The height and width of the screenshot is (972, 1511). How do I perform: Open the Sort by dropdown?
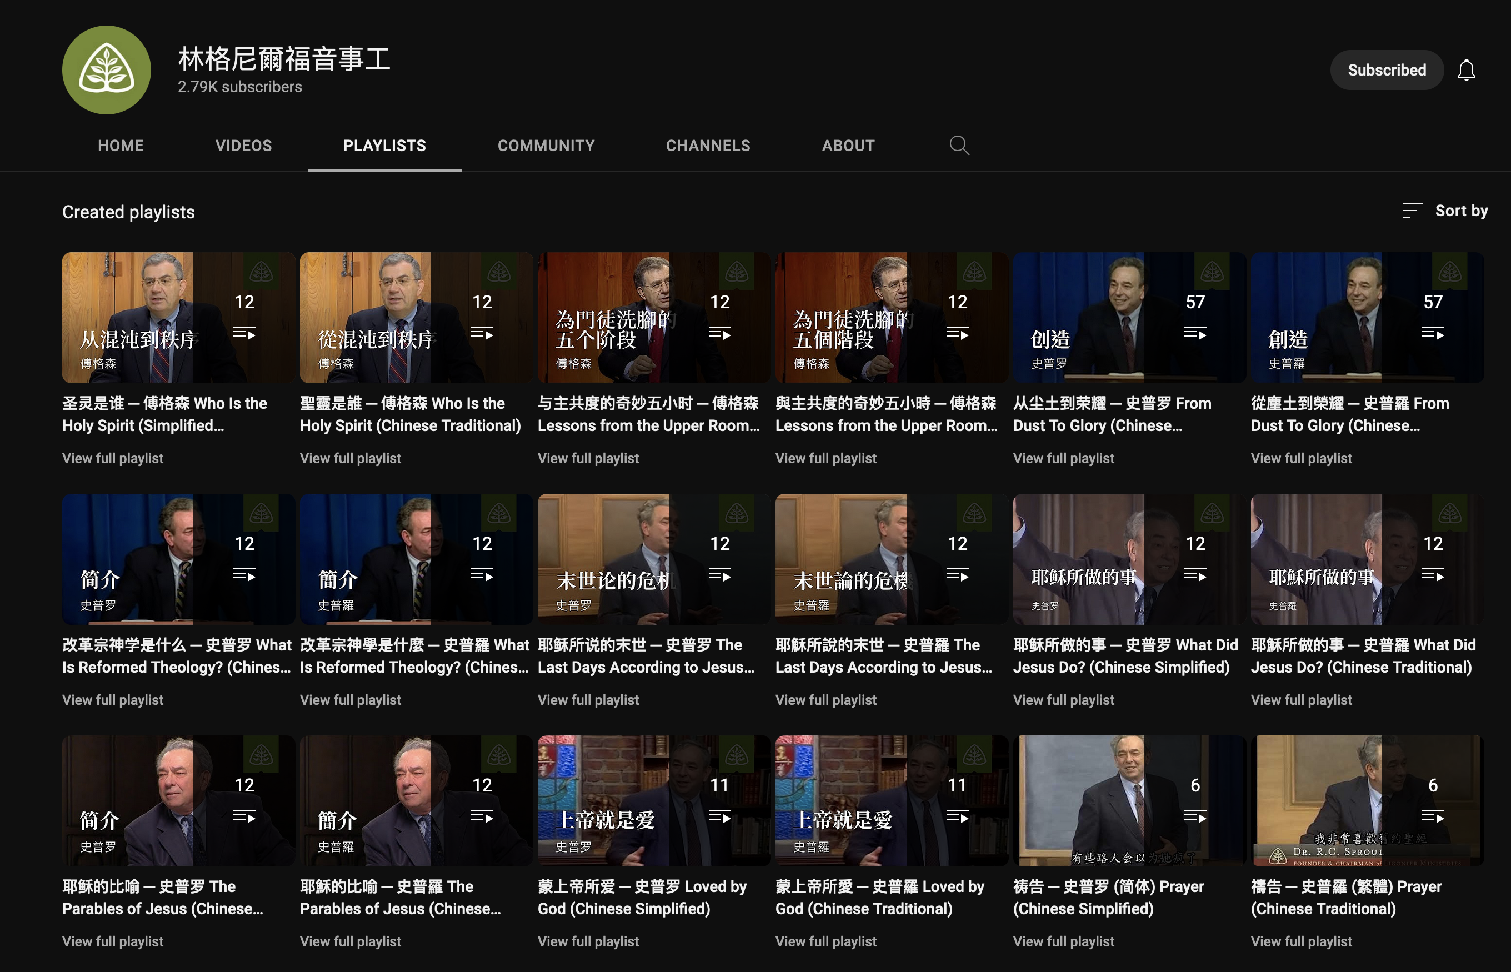pyautogui.click(x=1445, y=211)
